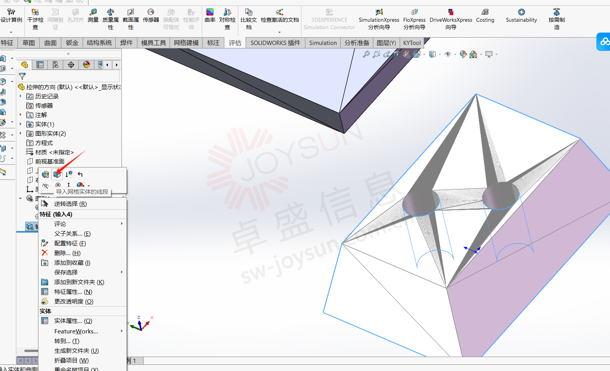Run 干涉检查 interference check

click(x=35, y=19)
